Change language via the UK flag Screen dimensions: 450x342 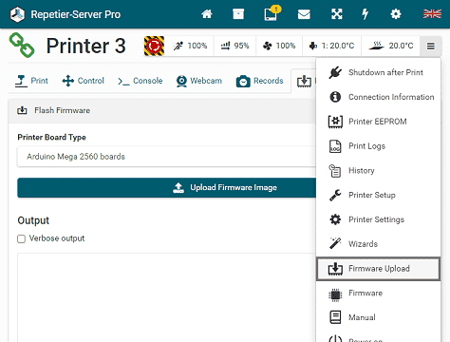[432, 14]
